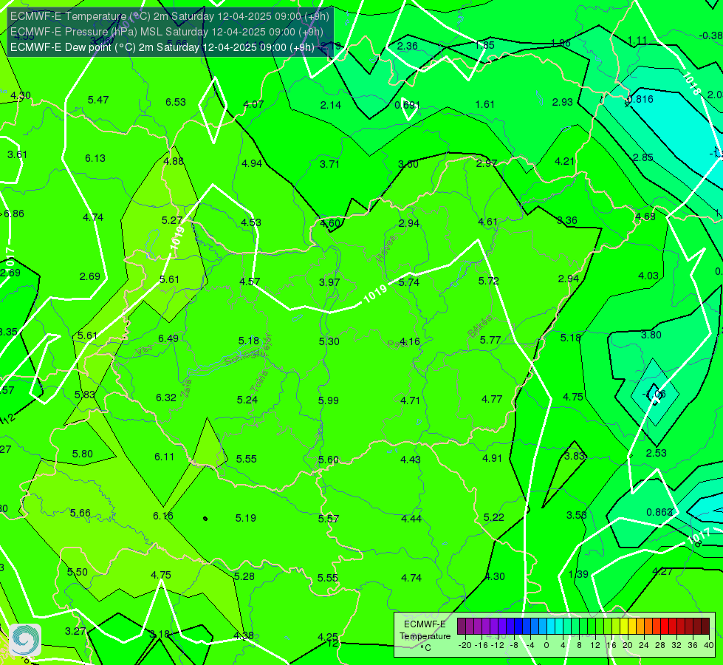Click the dew point value 4.88

174,161
